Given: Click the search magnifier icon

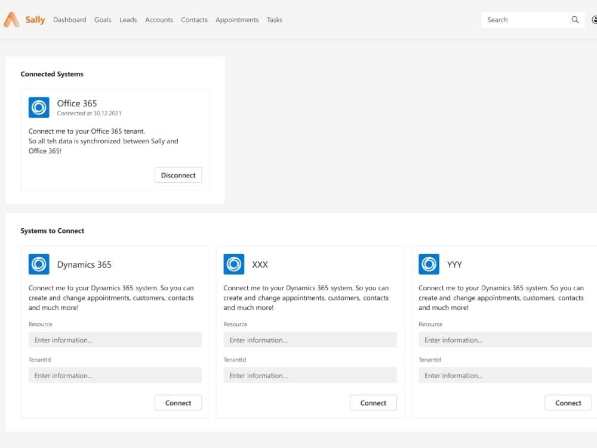Looking at the screenshot, I should point(575,20).
